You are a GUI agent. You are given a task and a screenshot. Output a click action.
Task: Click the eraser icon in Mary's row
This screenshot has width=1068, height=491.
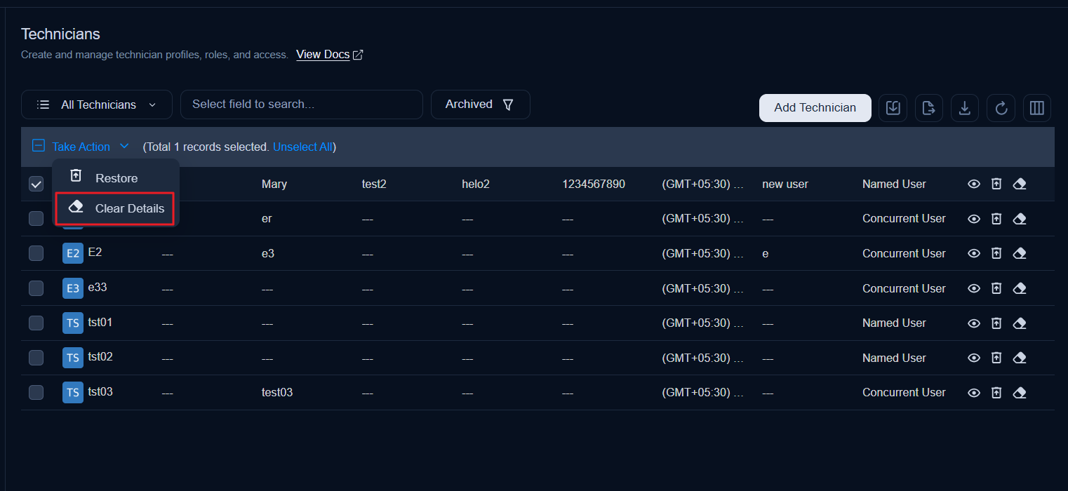[1020, 184]
